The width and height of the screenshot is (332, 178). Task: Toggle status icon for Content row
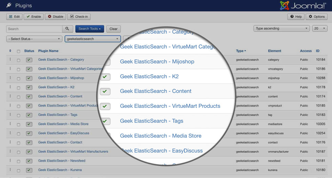pos(29,97)
